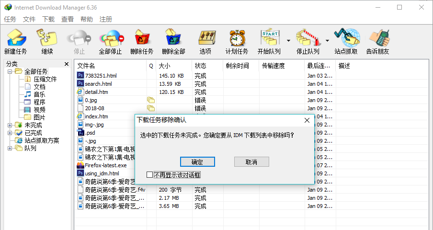Select 程序 category in tree
The height and width of the screenshot is (230, 433).
pyautogui.click(x=39, y=102)
